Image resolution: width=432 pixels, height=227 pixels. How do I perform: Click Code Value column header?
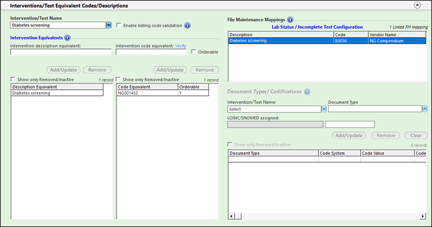[x=387, y=153]
